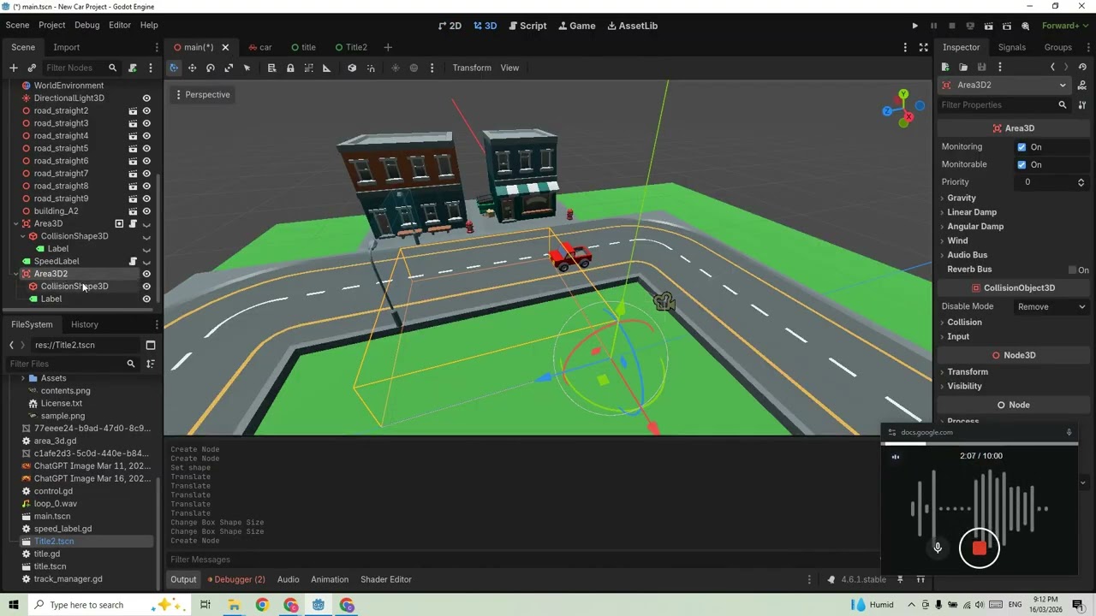Load existing resource in Inspector toolbar
This screenshot has height=616, width=1096.
(963, 67)
